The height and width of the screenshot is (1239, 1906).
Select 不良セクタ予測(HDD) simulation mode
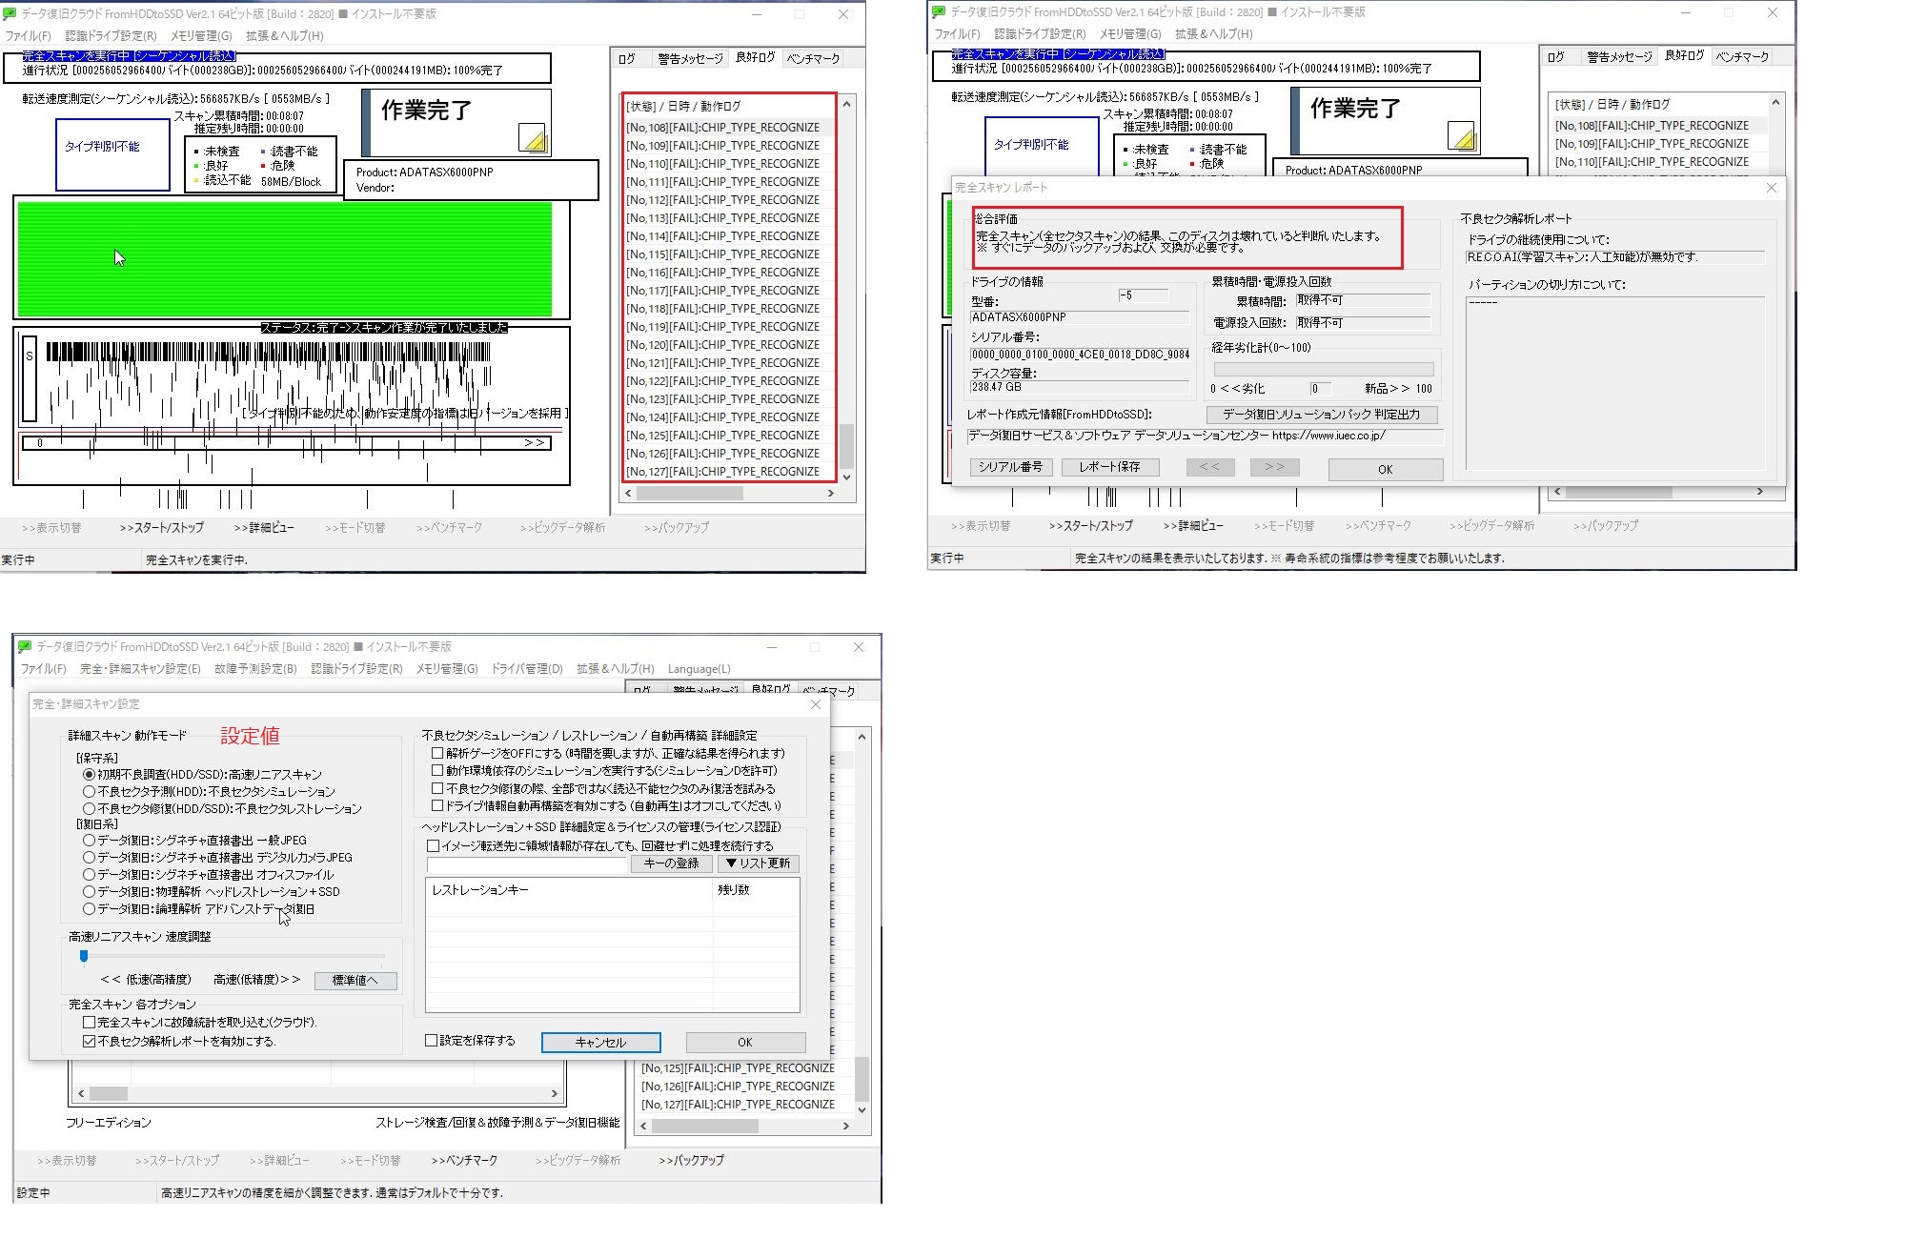[90, 792]
